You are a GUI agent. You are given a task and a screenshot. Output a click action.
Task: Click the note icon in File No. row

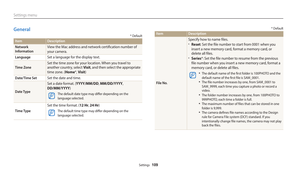[193, 75]
